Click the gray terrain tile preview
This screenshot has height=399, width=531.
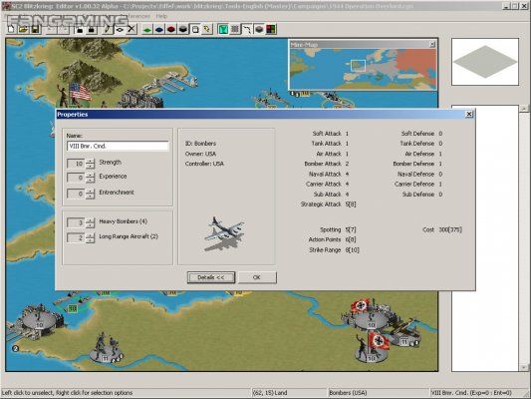pos(485,62)
